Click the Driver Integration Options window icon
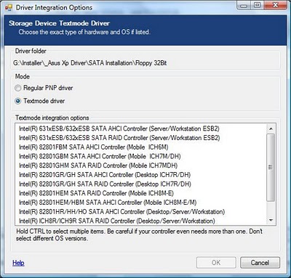Image resolution: width=291 pixels, height=278 pixels. pyautogui.click(x=9, y=8)
